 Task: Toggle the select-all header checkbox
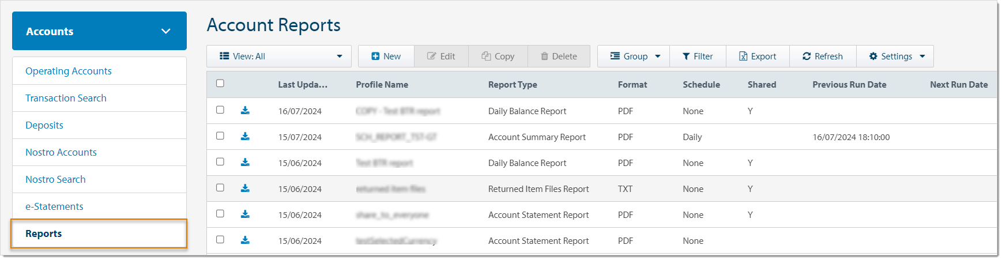pos(220,84)
